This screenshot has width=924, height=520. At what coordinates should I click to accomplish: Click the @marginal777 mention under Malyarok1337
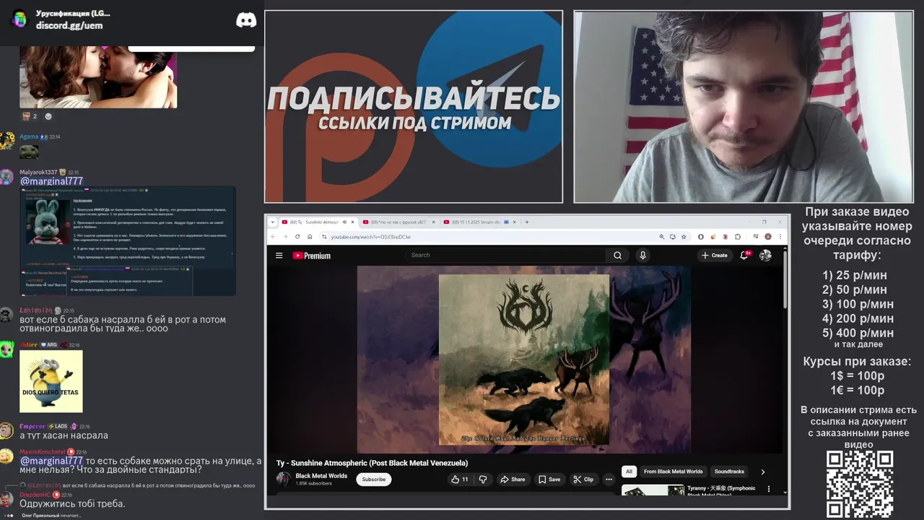[x=51, y=181]
